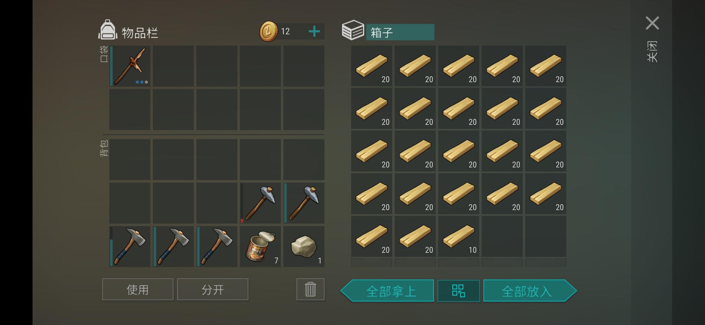This screenshot has width=705, height=325.
Task: Select the third hatchet in backpack
Action: [217, 246]
